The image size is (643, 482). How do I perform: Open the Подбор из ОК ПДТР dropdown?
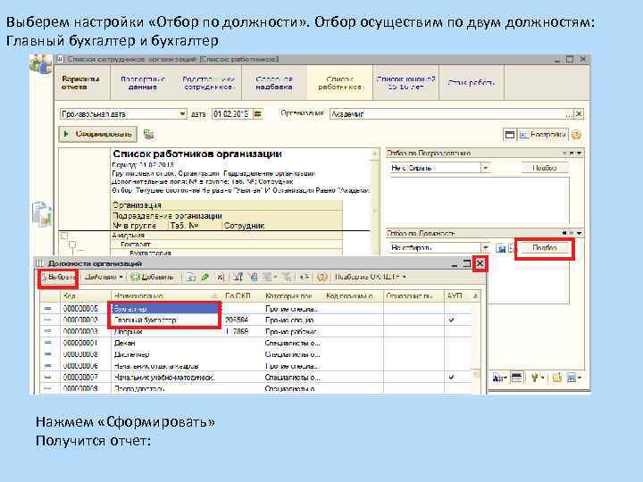371,277
